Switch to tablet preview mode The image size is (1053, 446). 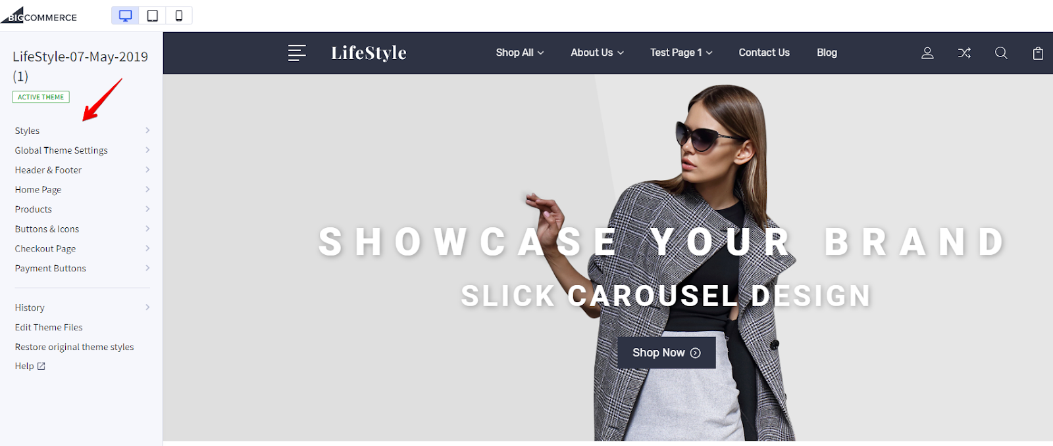152,16
